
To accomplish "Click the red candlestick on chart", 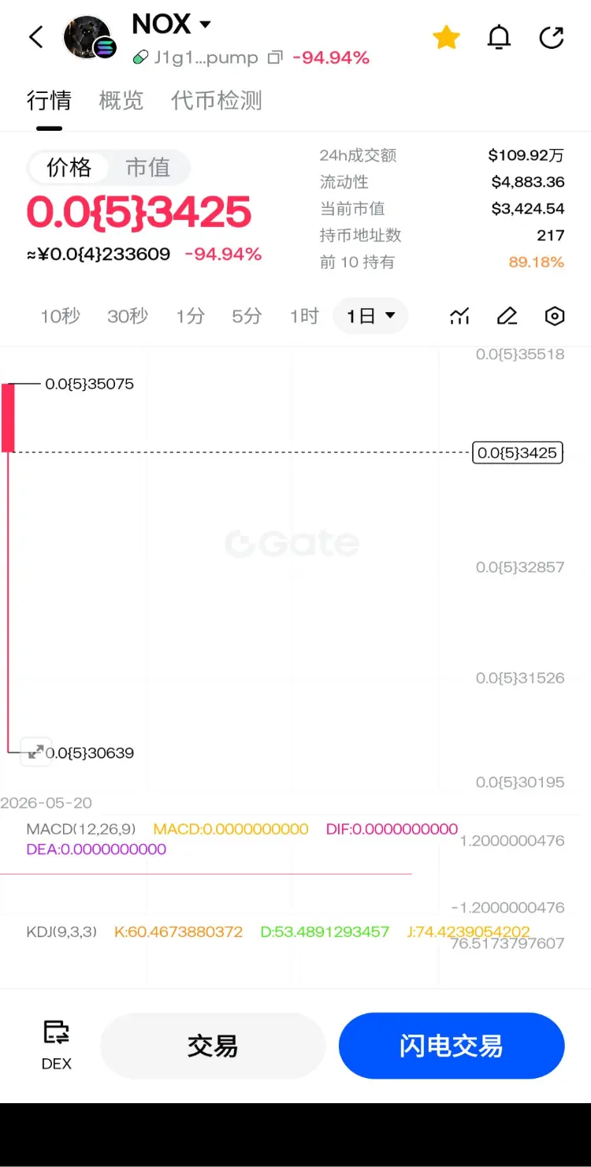I will 8,418.
